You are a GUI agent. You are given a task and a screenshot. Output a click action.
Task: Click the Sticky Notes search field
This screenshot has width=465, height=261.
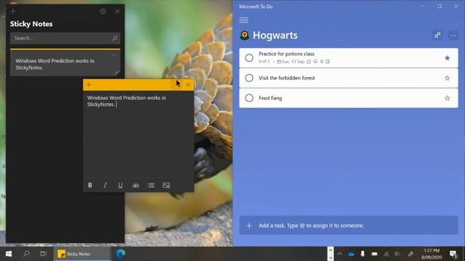point(65,38)
